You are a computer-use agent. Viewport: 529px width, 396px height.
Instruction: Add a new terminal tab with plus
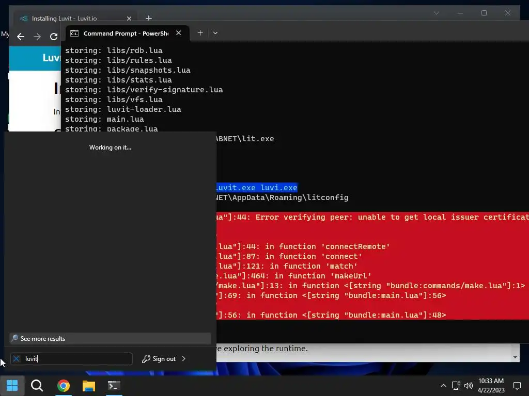click(x=200, y=33)
